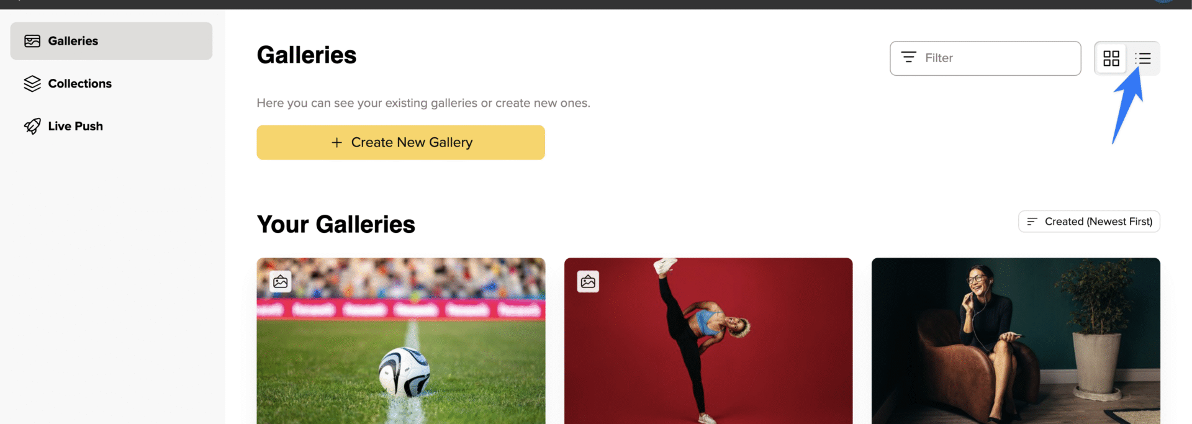Open the red background dancer gallery
Screen dimensions: 1192x424
point(708,341)
